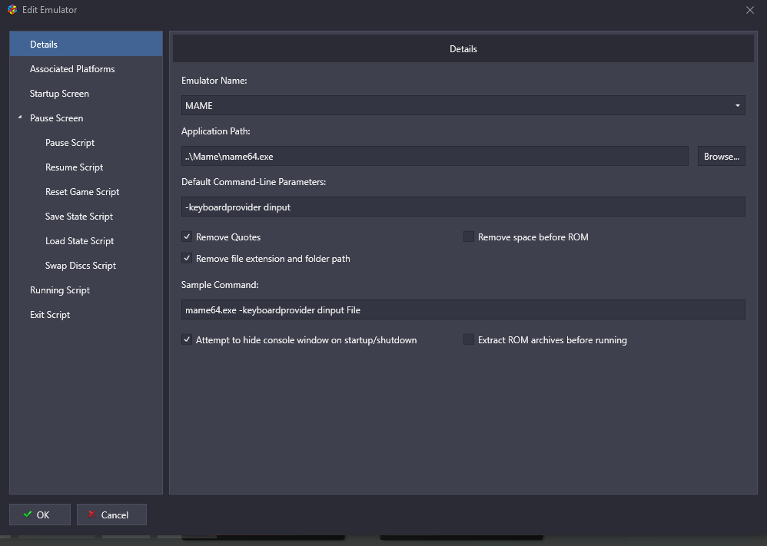Viewport: 767px width, 546px height.
Task: Click the LaunchBox icon in title bar
Action: coord(12,10)
